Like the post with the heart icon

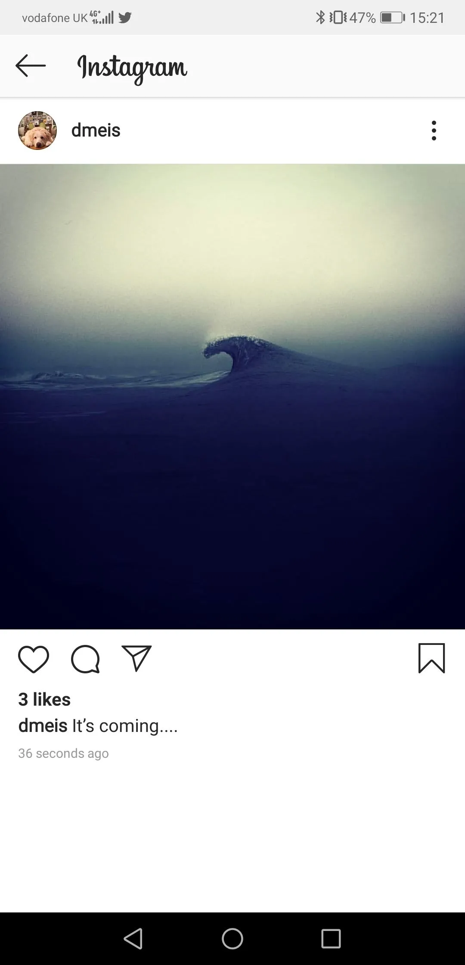click(x=34, y=659)
